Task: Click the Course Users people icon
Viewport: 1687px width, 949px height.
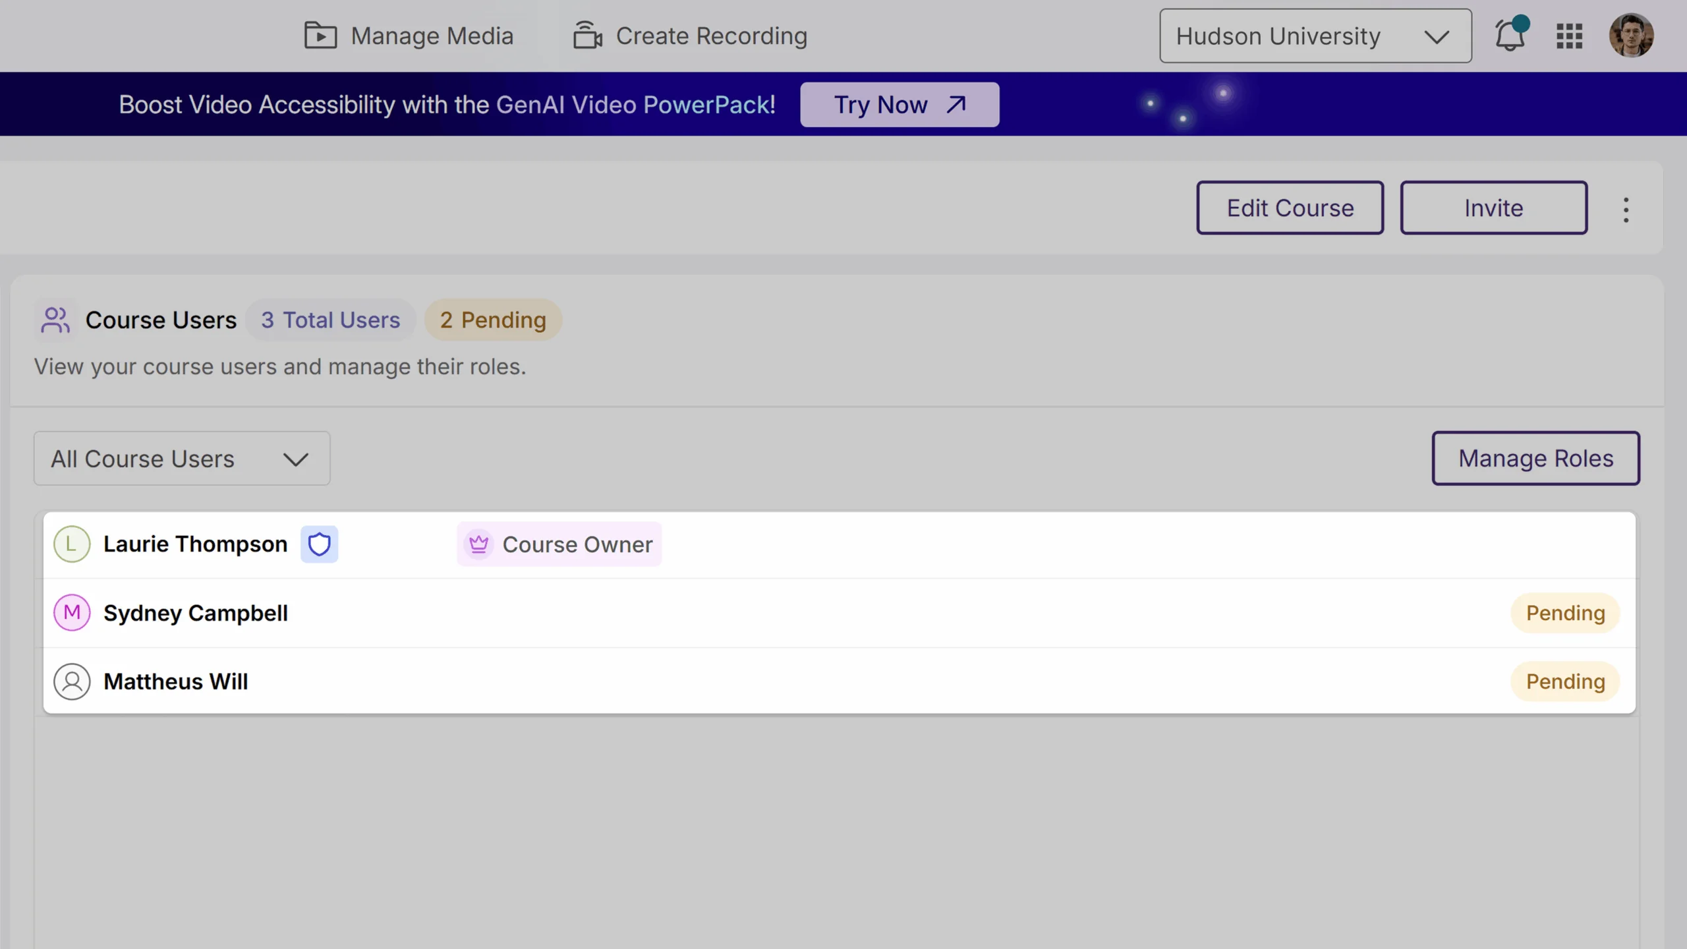Action: (55, 320)
